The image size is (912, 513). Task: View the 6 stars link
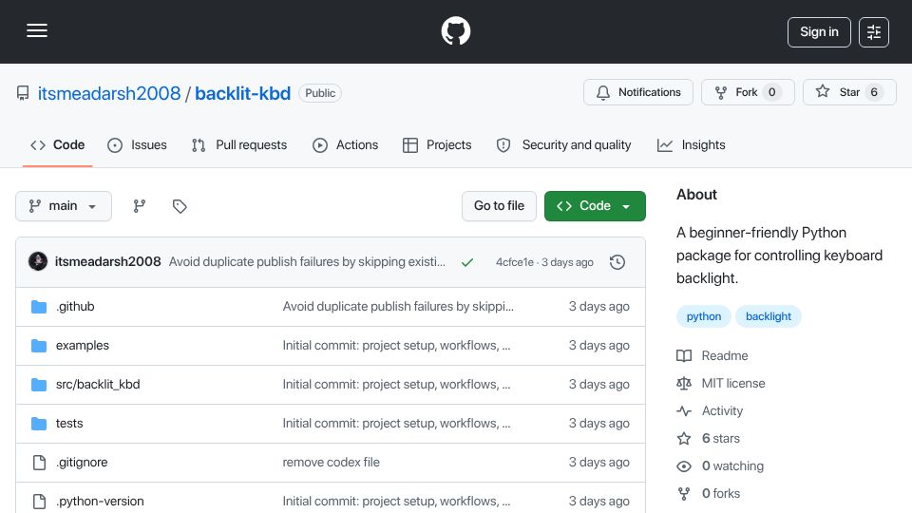721,439
